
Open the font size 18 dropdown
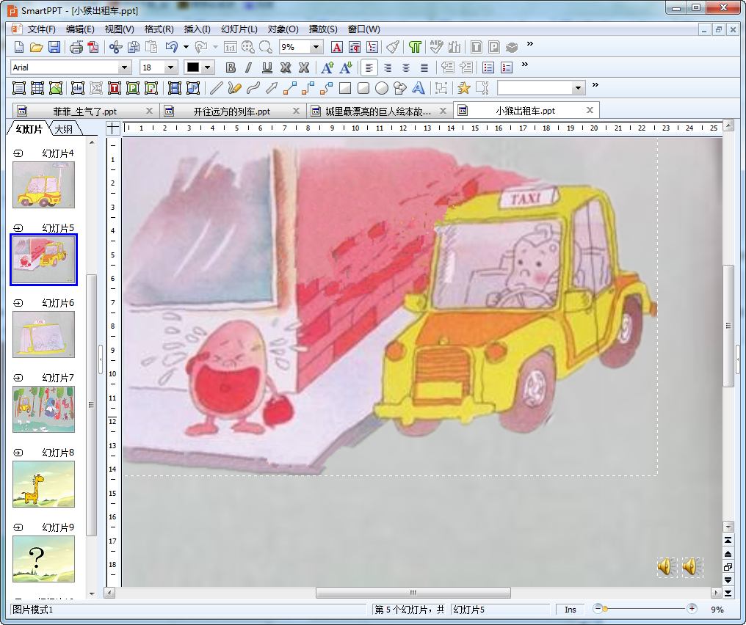pyautogui.click(x=171, y=67)
